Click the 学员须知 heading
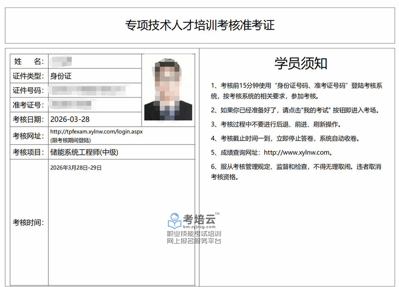 pos(300,63)
